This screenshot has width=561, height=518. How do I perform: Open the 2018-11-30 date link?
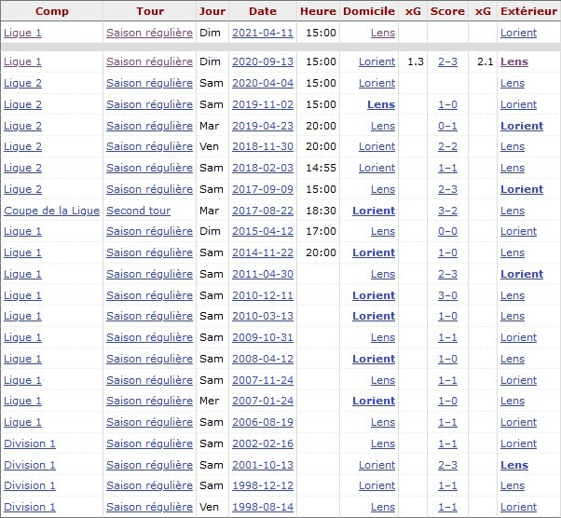263,146
